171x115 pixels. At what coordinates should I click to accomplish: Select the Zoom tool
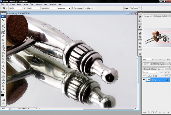(3, 89)
